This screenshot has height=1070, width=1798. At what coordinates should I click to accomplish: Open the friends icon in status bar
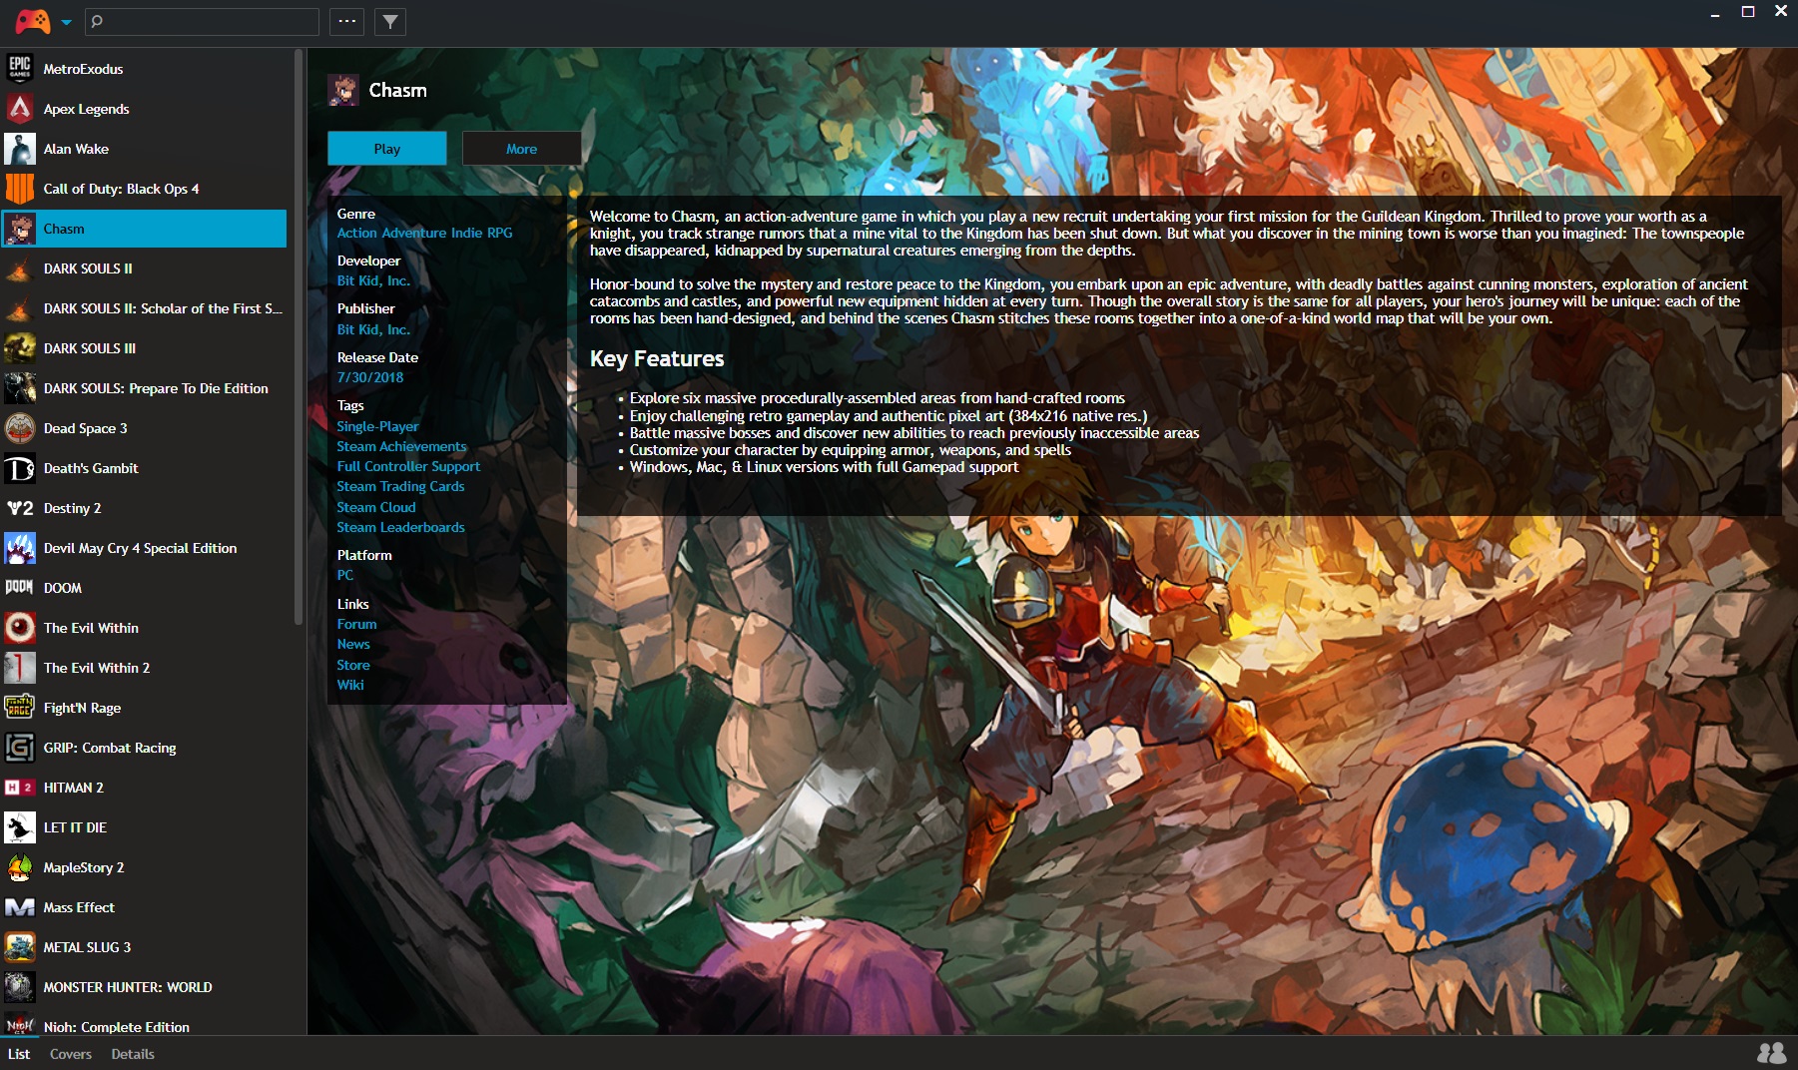coord(1771,1053)
